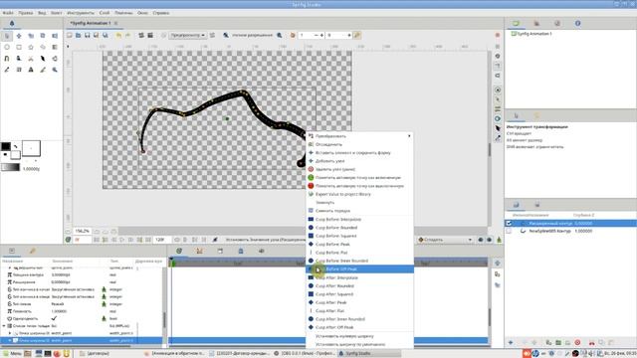Select the Polygon tool
Image resolution: width=637 pixels, height=358 pixels.
coord(43,47)
